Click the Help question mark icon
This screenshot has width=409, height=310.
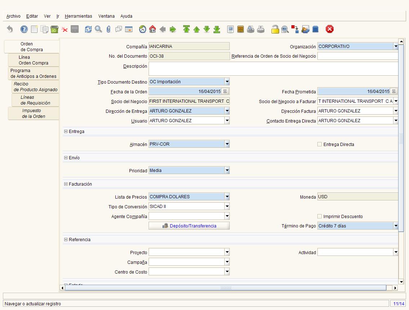pos(24,29)
